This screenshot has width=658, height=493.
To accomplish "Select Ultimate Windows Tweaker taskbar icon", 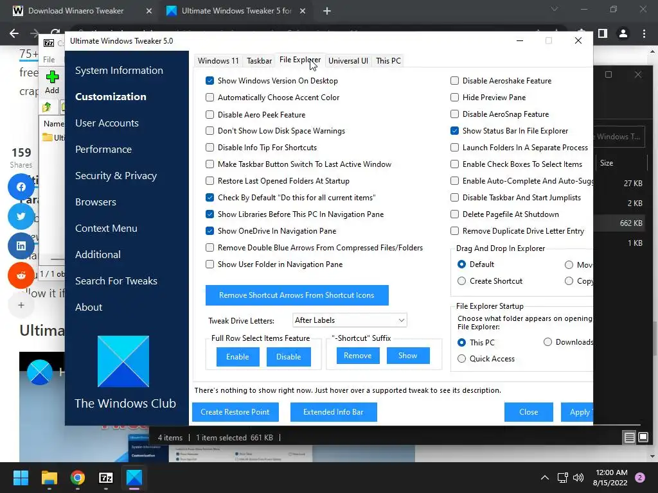I will point(134,478).
